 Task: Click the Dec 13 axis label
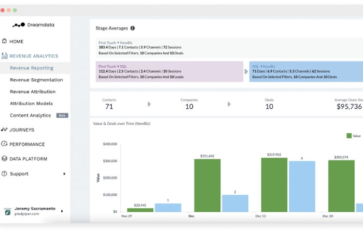tap(260, 216)
